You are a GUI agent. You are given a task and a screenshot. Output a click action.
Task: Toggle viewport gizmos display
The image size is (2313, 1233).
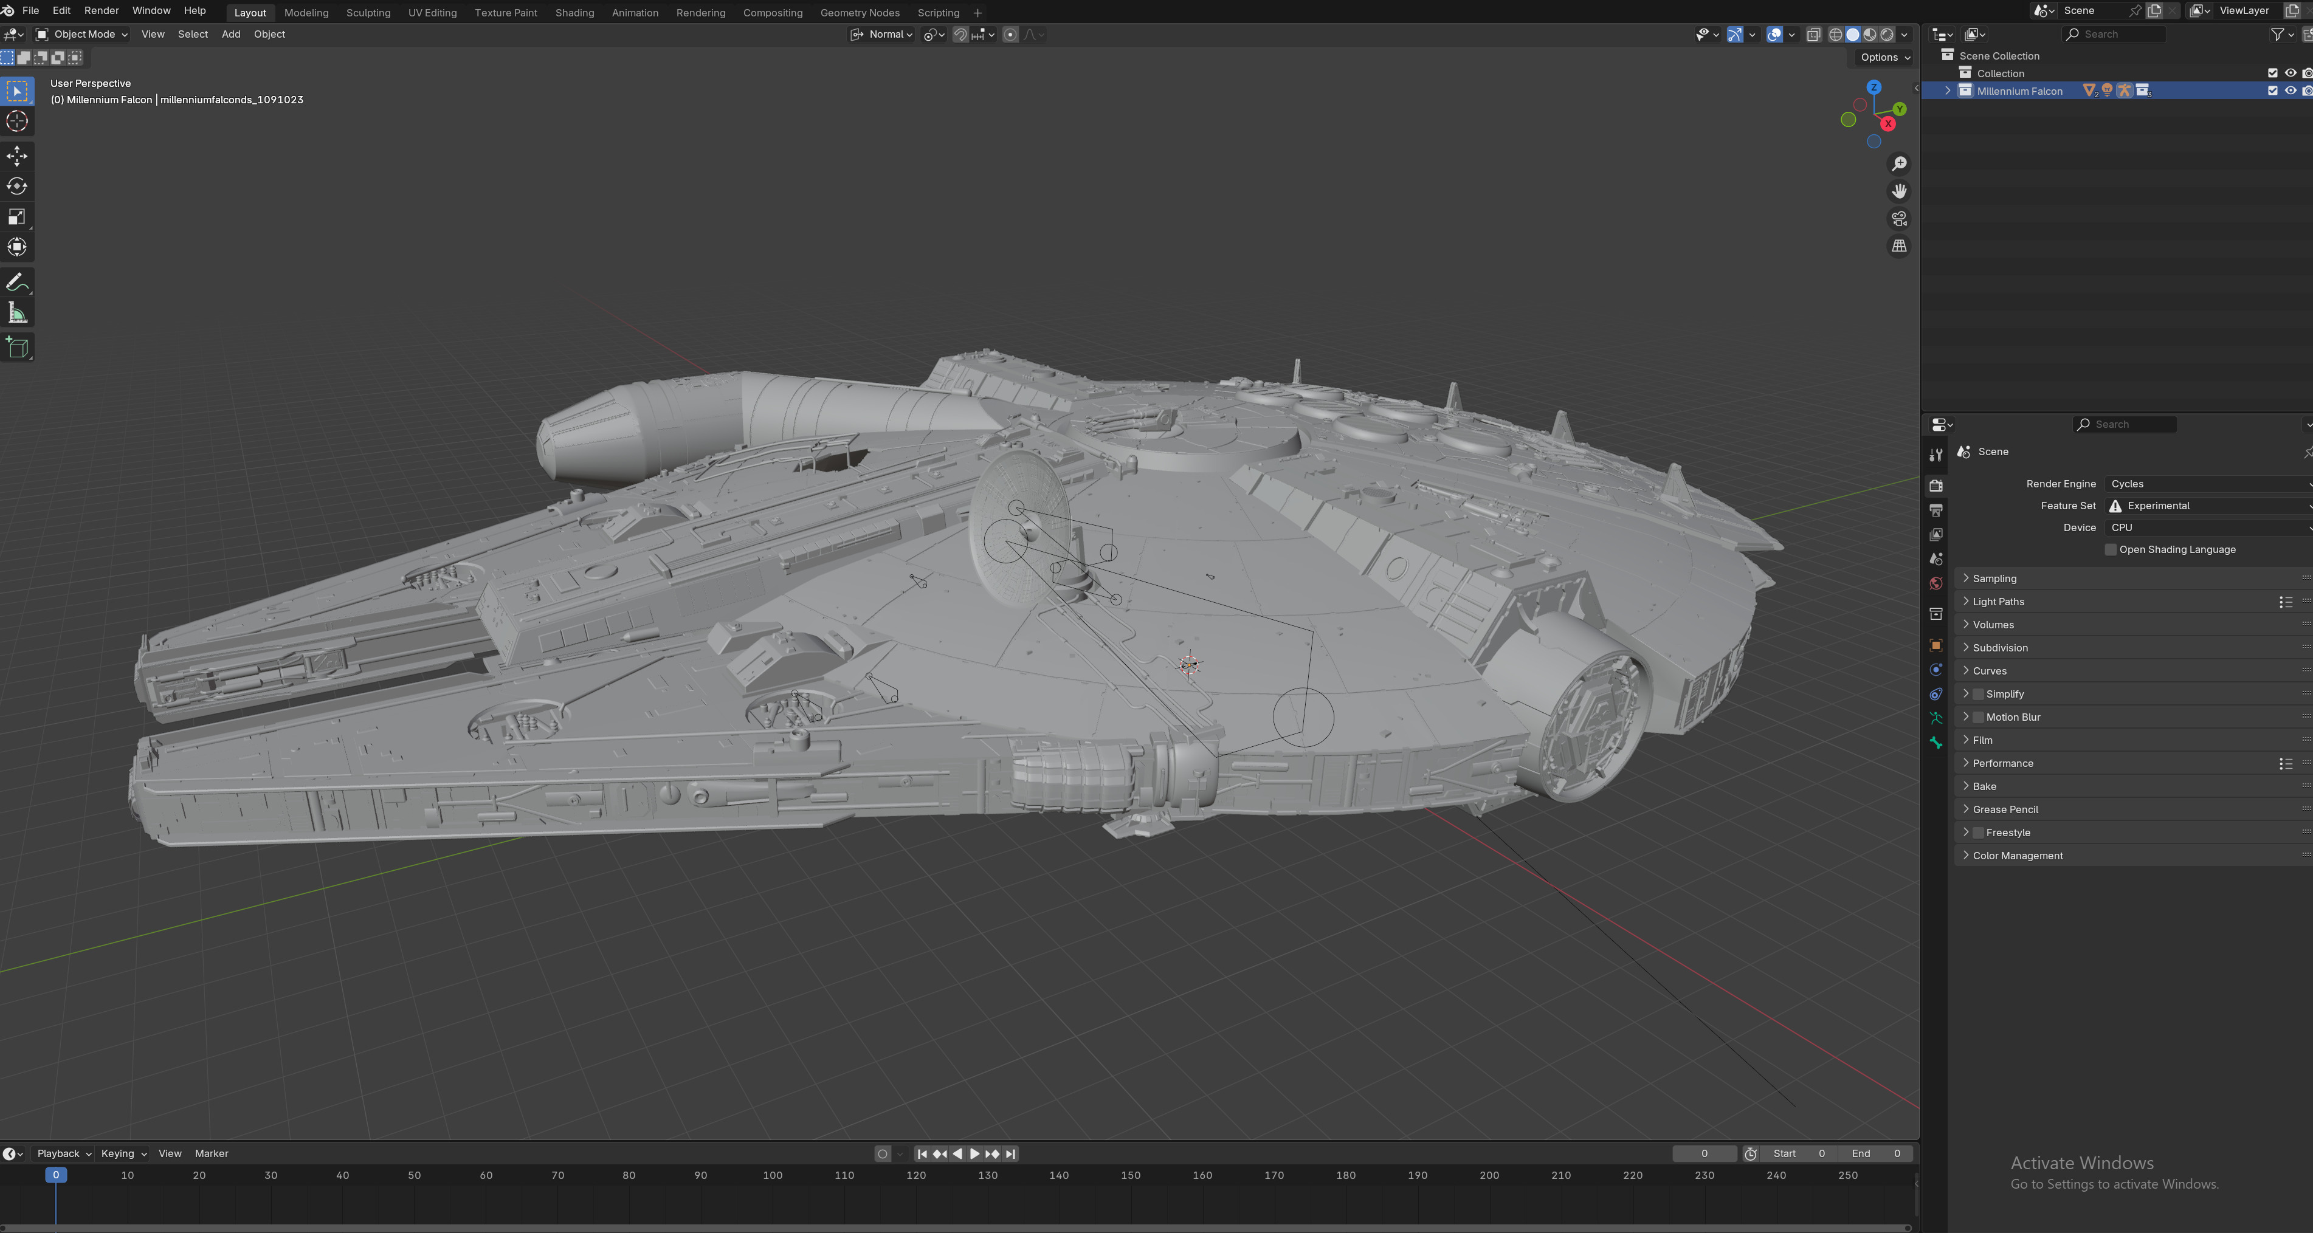click(x=1735, y=34)
